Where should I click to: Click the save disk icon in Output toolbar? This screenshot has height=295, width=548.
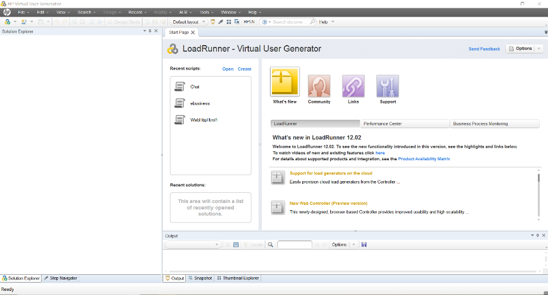[x=364, y=245]
